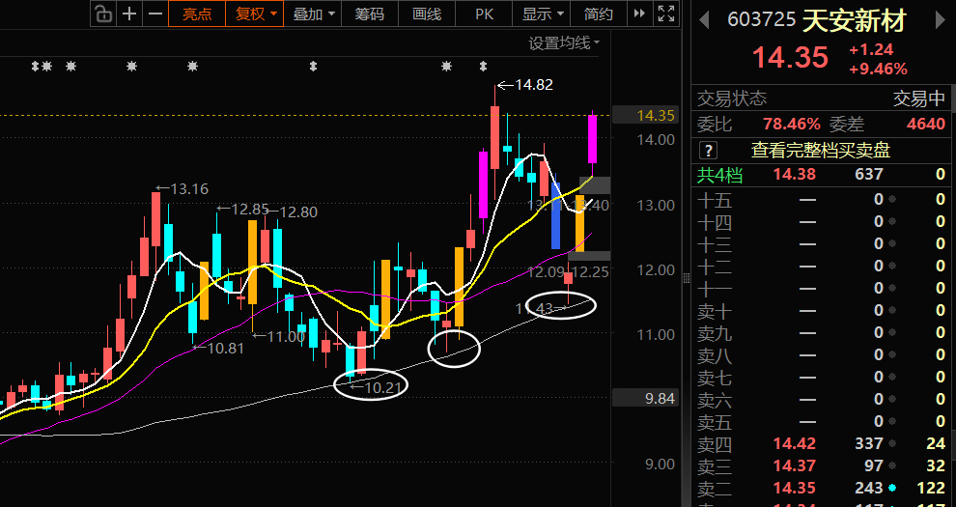Click the 10.21 low price label

pyautogui.click(x=384, y=387)
